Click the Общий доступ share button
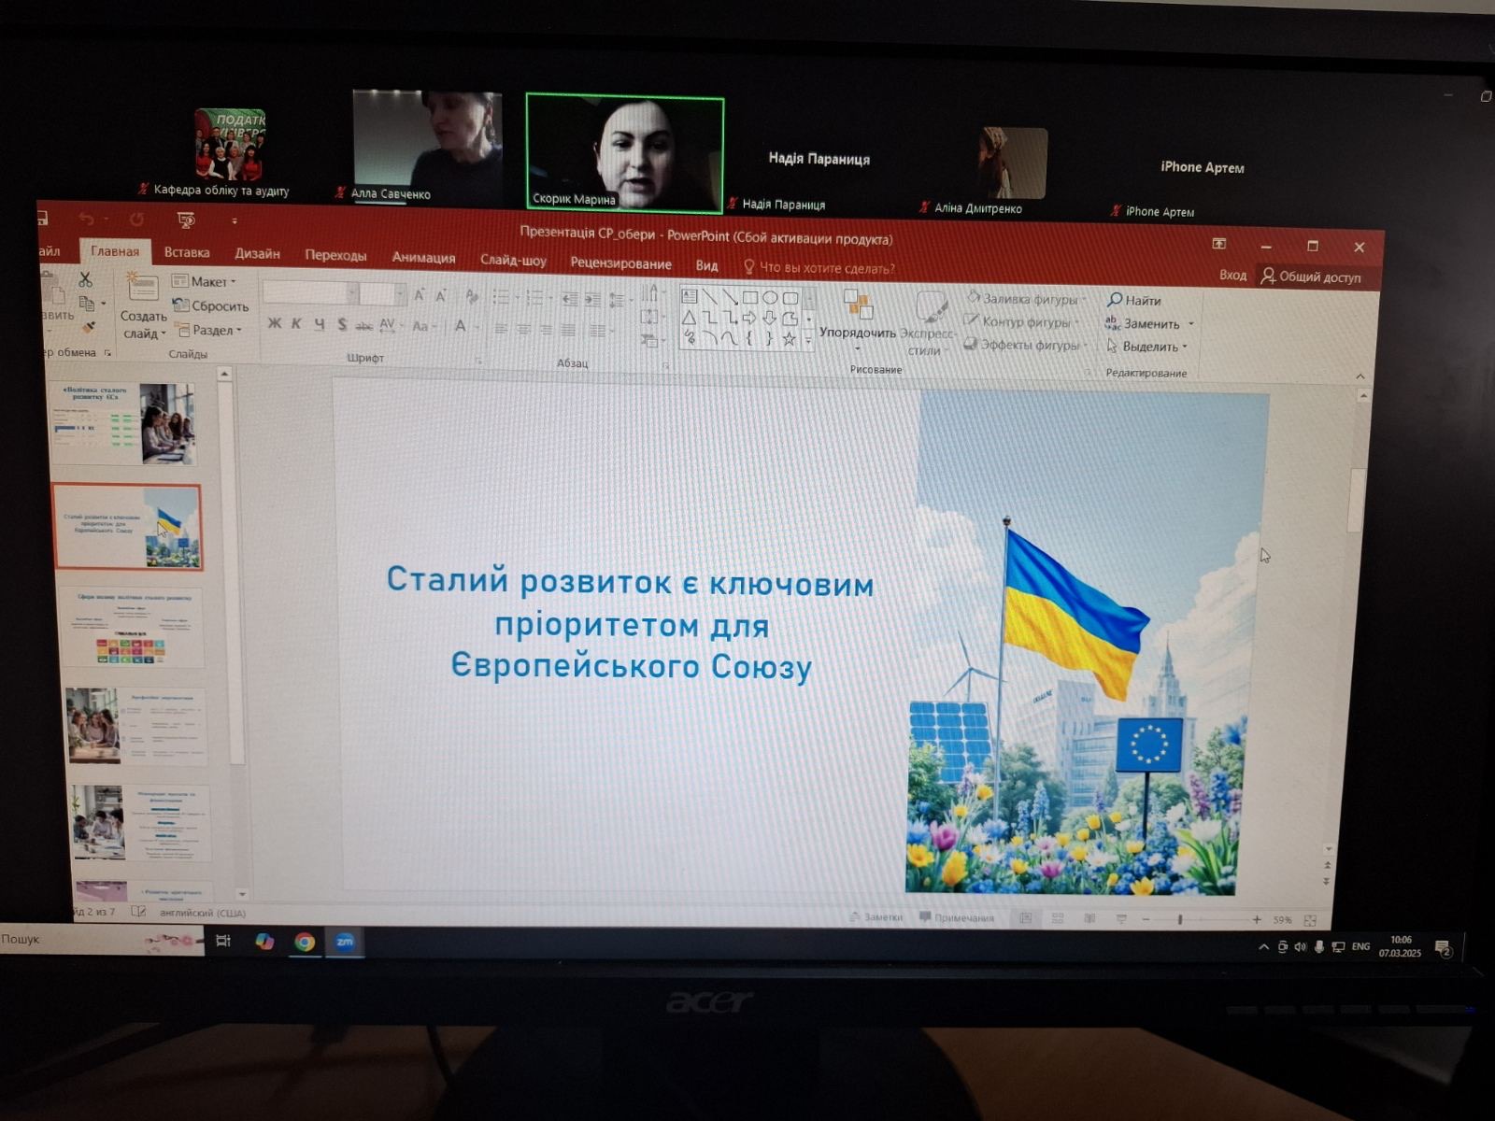Viewport: 1495px width, 1121px height. point(1311,277)
